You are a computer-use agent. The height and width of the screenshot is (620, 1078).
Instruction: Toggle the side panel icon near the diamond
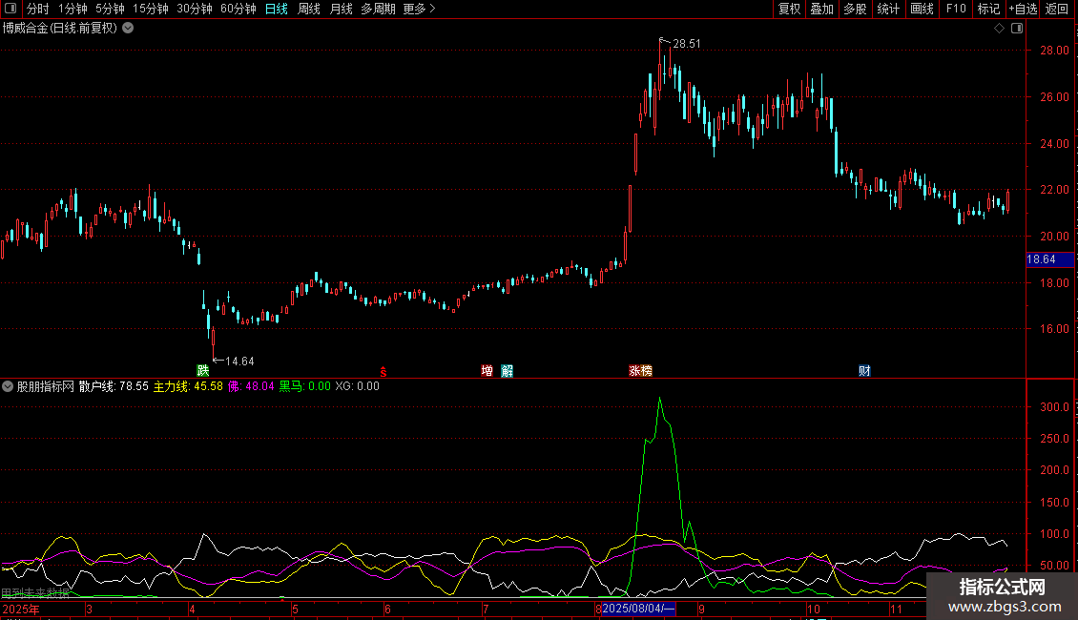click(1017, 29)
